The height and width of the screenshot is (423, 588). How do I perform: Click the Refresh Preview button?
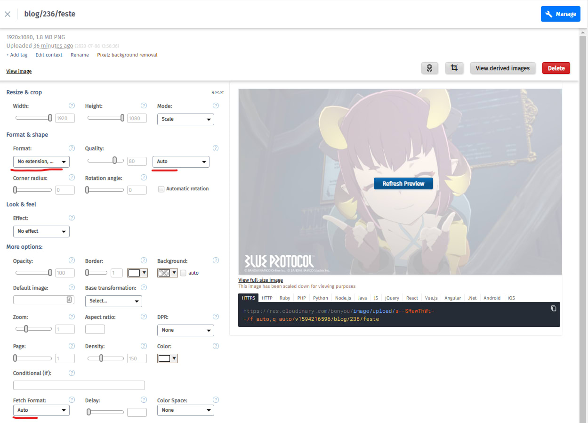tap(403, 184)
